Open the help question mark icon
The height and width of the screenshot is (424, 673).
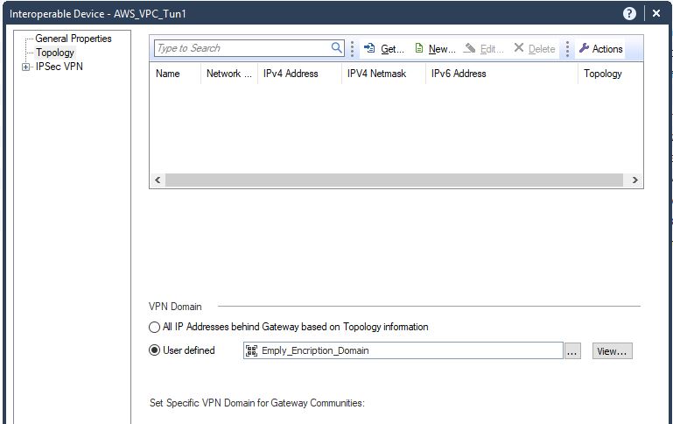(x=629, y=14)
